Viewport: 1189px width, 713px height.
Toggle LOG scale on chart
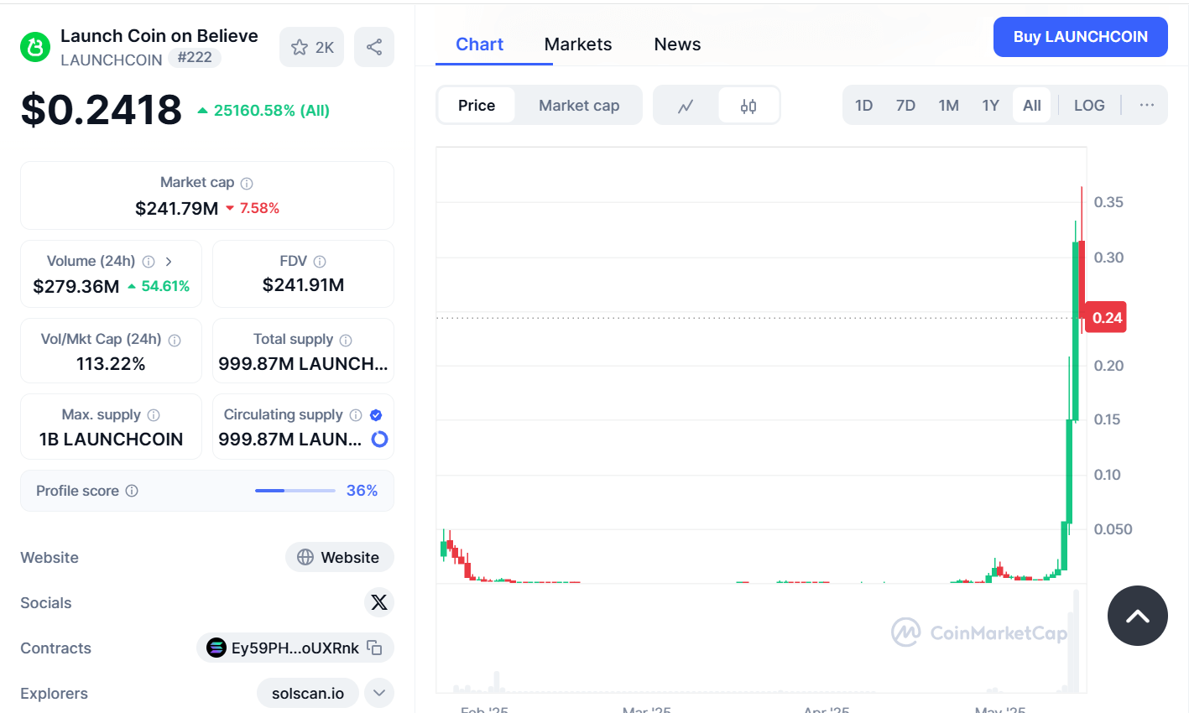tap(1089, 105)
